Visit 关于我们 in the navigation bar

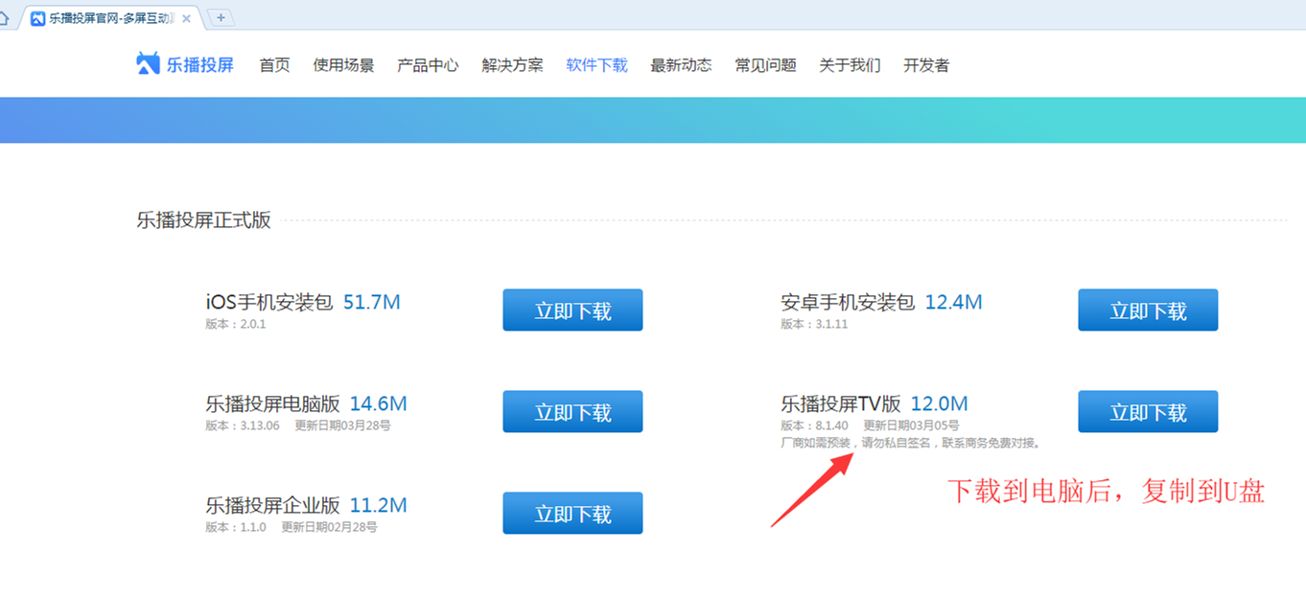tap(850, 65)
